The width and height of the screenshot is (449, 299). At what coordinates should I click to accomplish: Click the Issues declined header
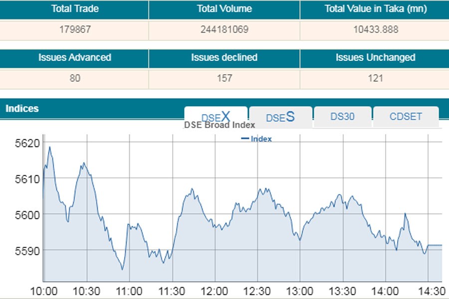click(x=224, y=58)
